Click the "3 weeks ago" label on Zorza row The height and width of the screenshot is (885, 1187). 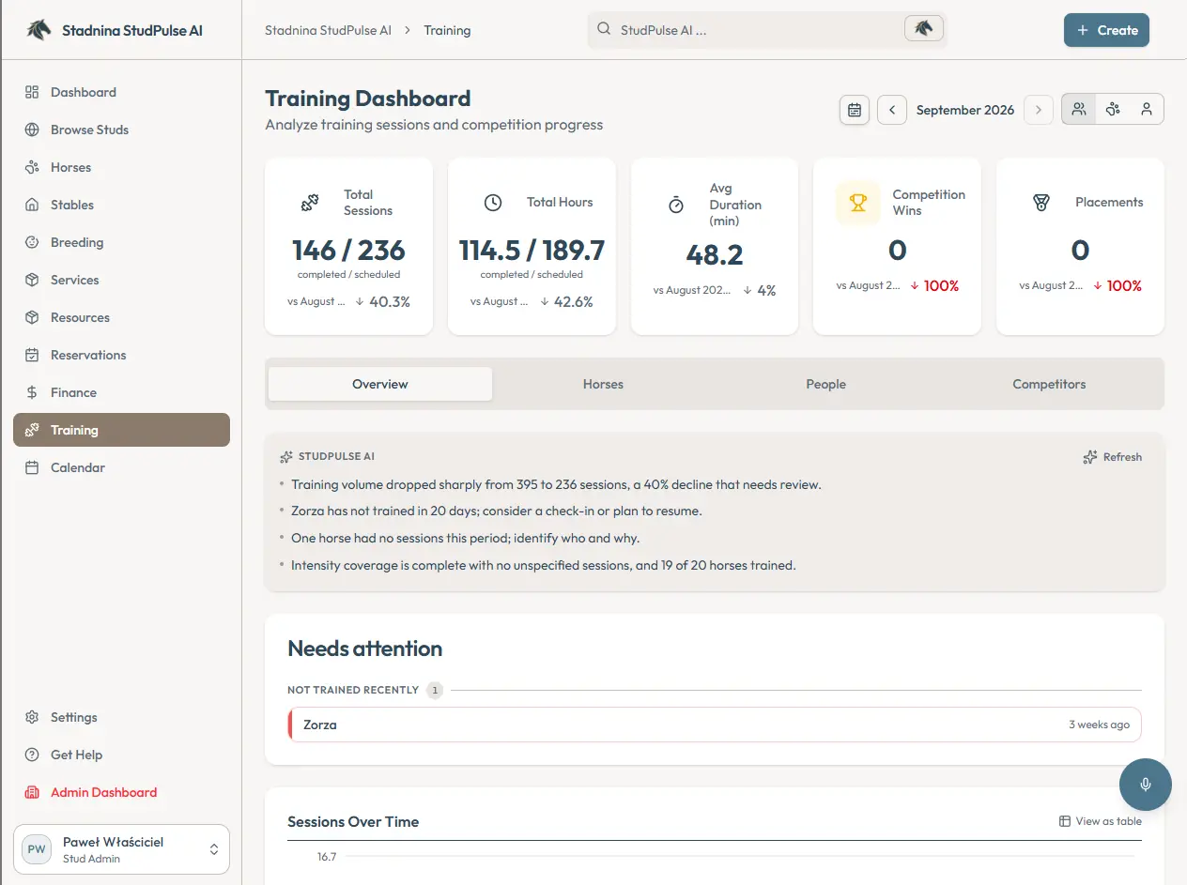tap(1100, 725)
